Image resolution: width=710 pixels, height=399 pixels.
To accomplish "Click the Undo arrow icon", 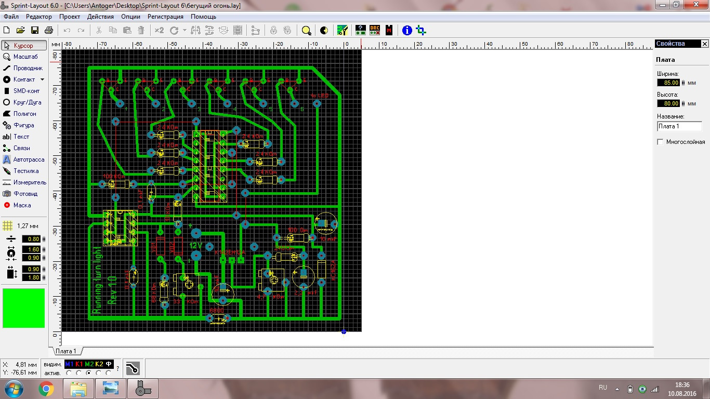I will 67,30.
